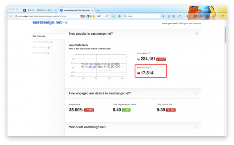The width and height of the screenshot is (234, 145).
Task: Click the Rank in China help question mark
Action: click(x=151, y=67)
